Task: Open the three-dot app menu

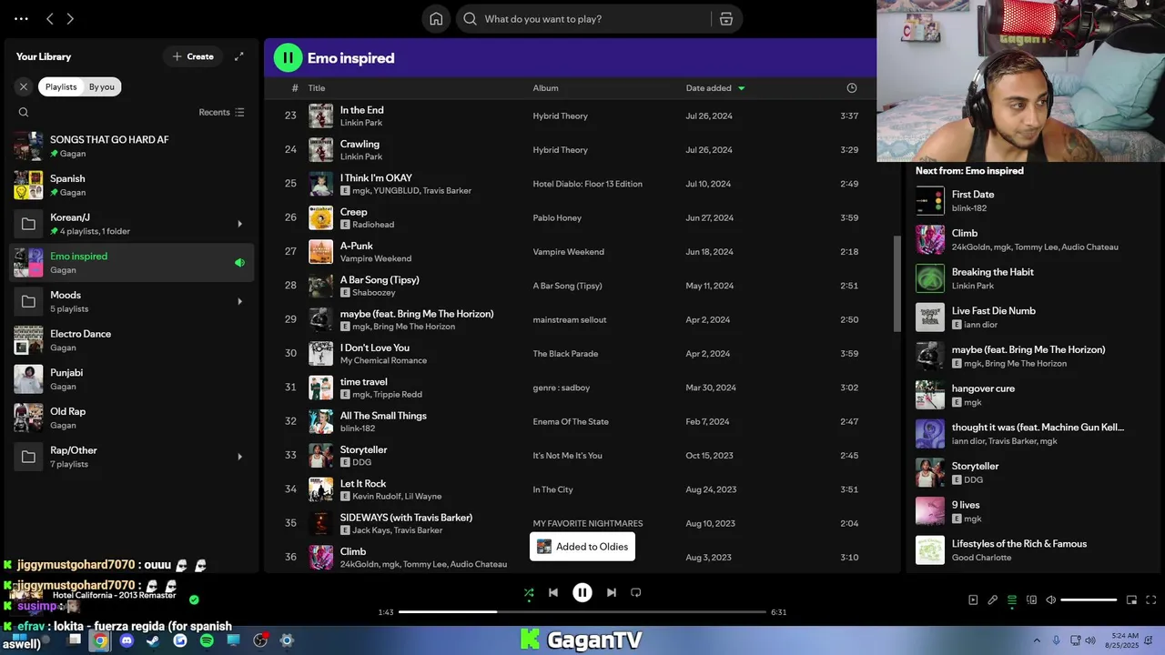Action: [21, 18]
